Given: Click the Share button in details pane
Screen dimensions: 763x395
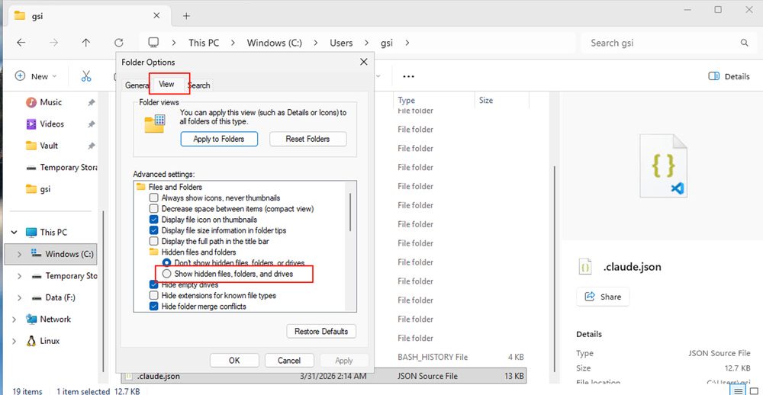Looking at the screenshot, I should point(603,297).
